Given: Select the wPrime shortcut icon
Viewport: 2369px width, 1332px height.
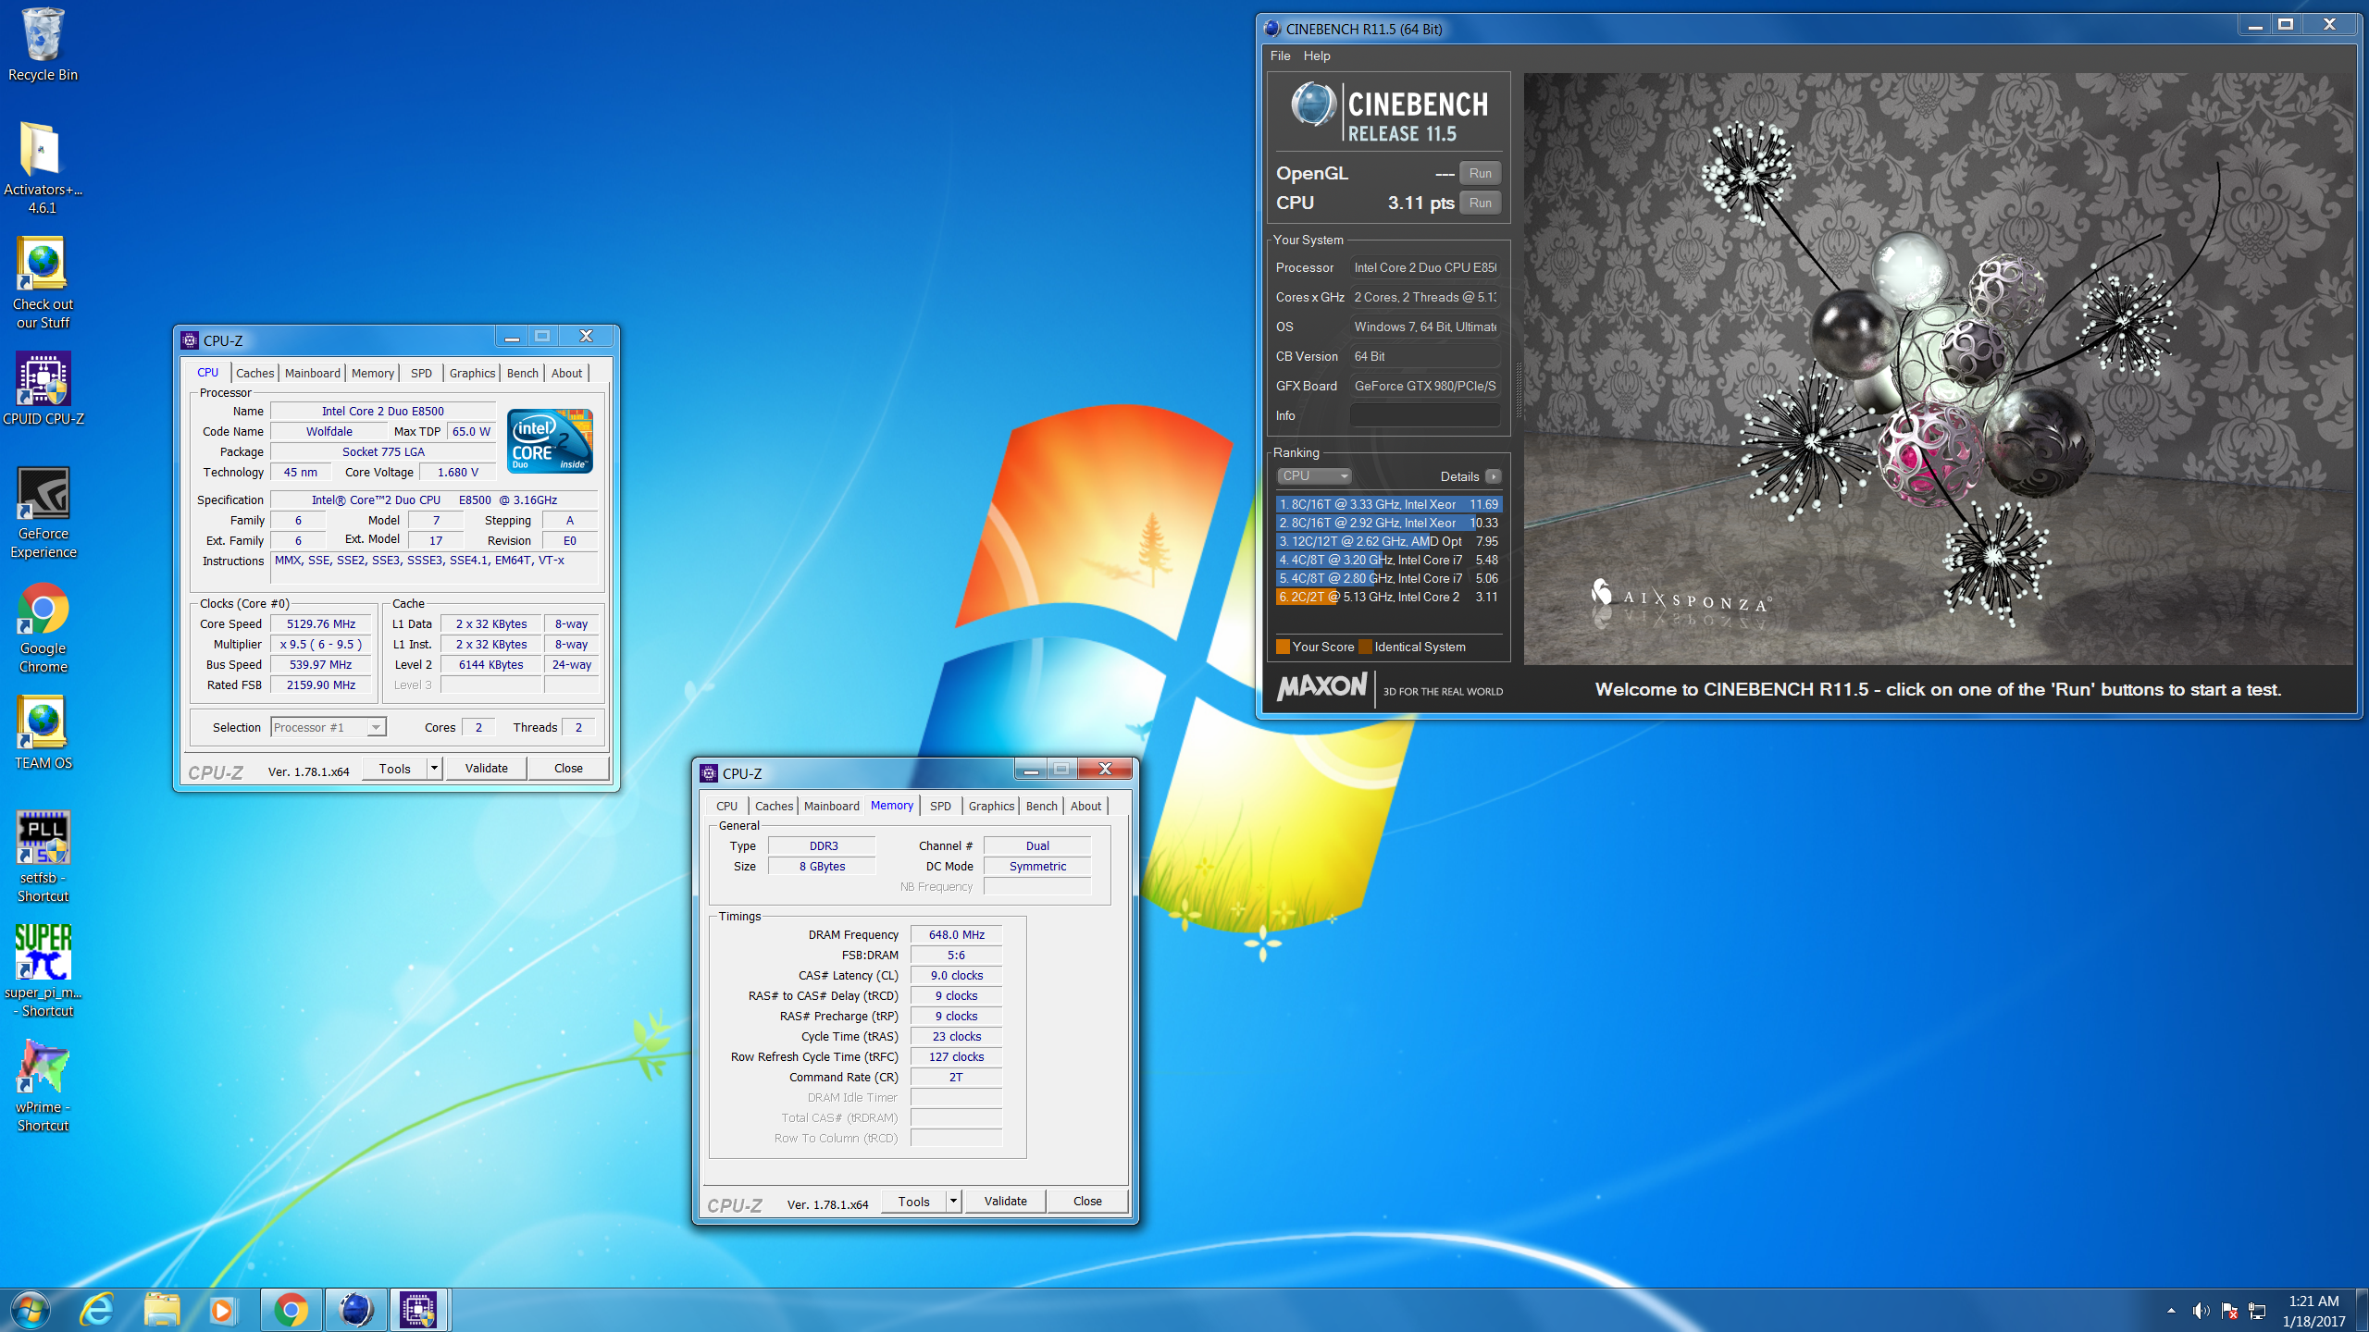Looking at the screenshot, I should tap(43, 1086).
